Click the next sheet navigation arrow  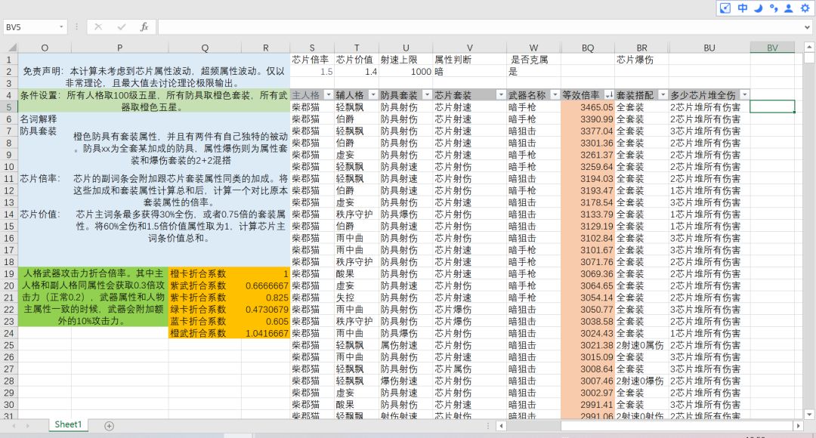click(28, 425)
